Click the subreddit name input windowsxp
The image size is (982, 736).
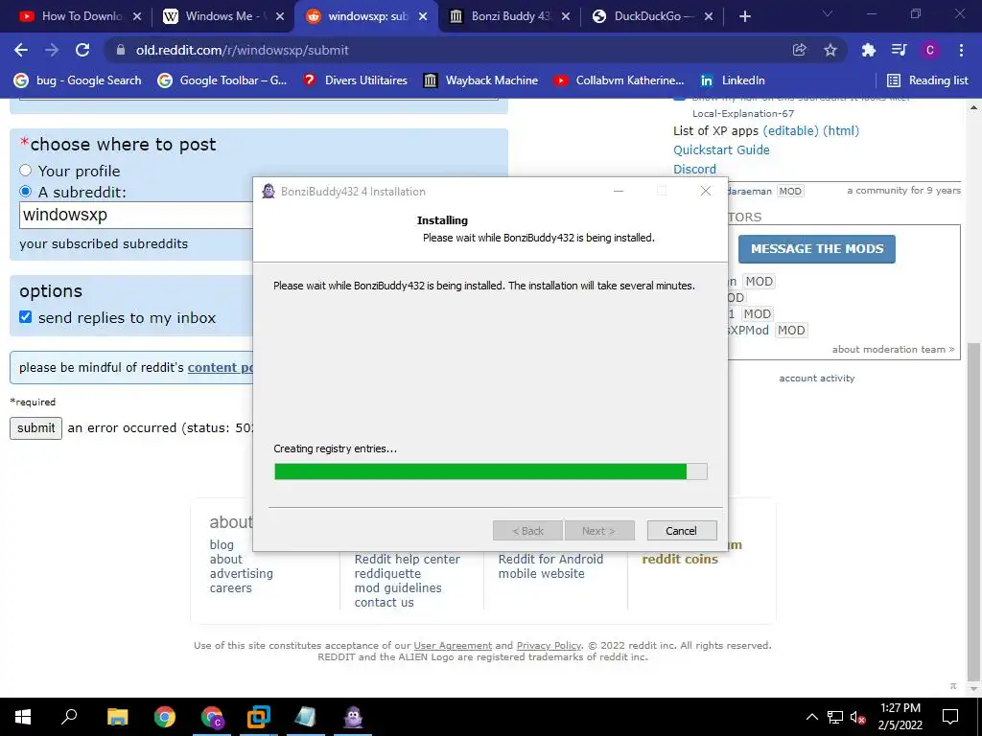[x=136, y=215]
